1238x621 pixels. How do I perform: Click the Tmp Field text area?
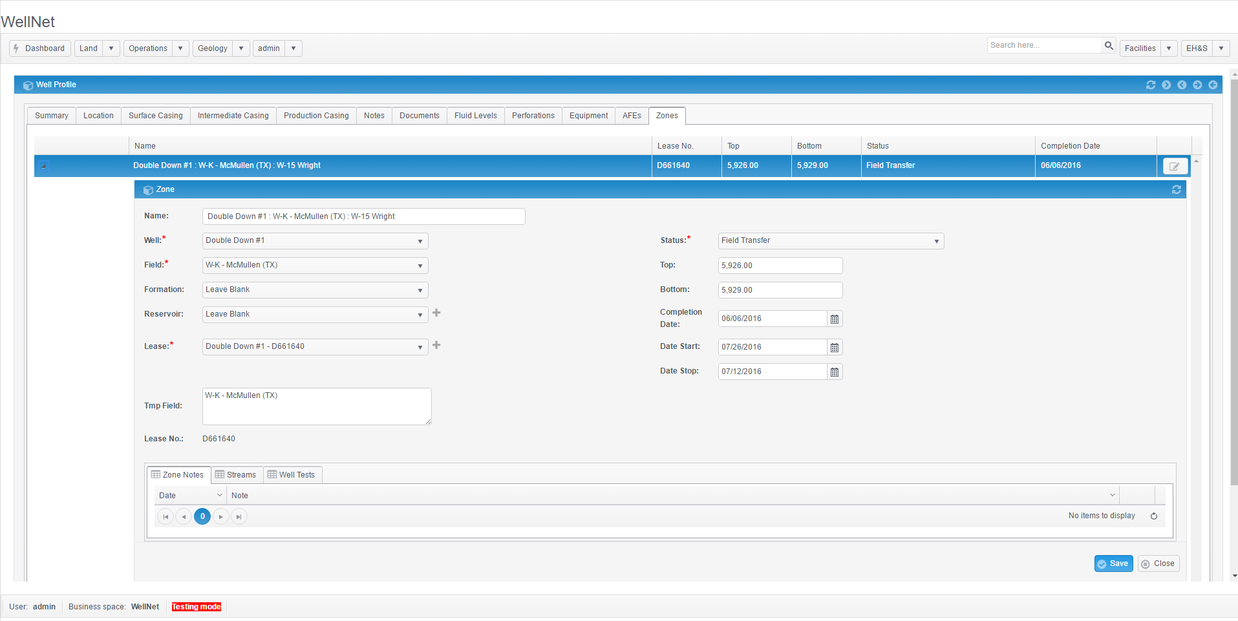(x=317, y=406)
